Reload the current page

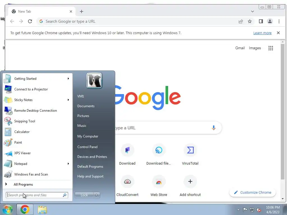(x=30, y=21)
